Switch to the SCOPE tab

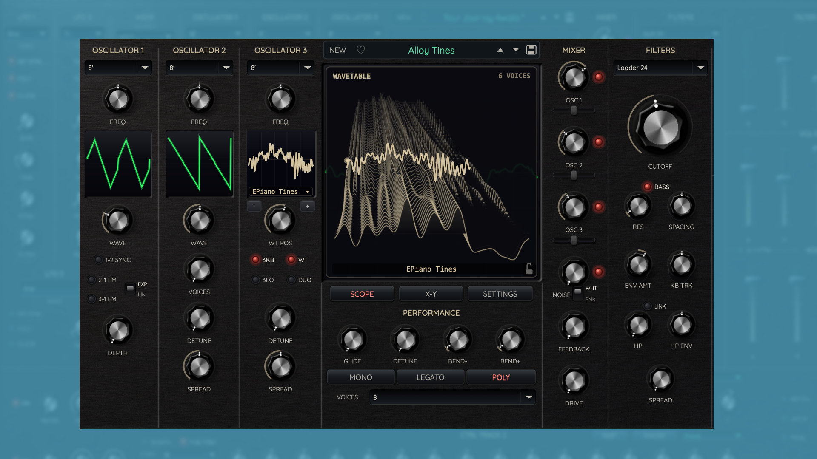[362, 294]
